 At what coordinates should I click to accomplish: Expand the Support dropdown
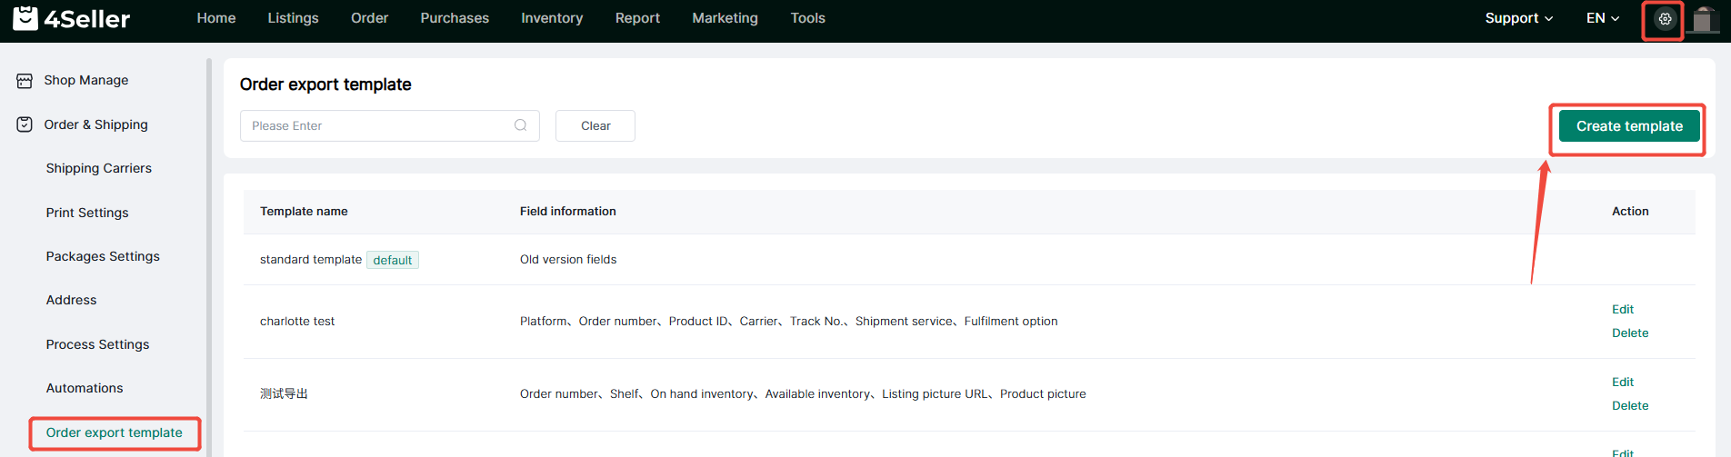pyautogui.click(x=1518, y=18)
